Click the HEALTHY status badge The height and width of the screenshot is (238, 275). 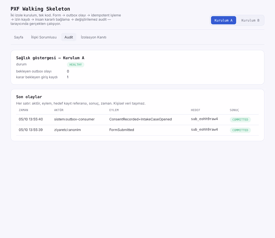[75, 64]
